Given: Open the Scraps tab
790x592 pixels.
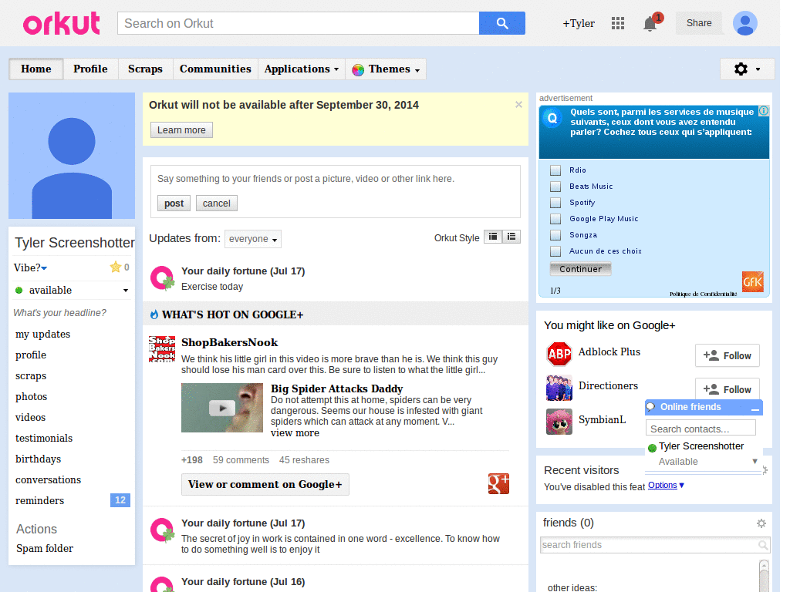Looking at the screenshot, I should click(x=145, y=69).
